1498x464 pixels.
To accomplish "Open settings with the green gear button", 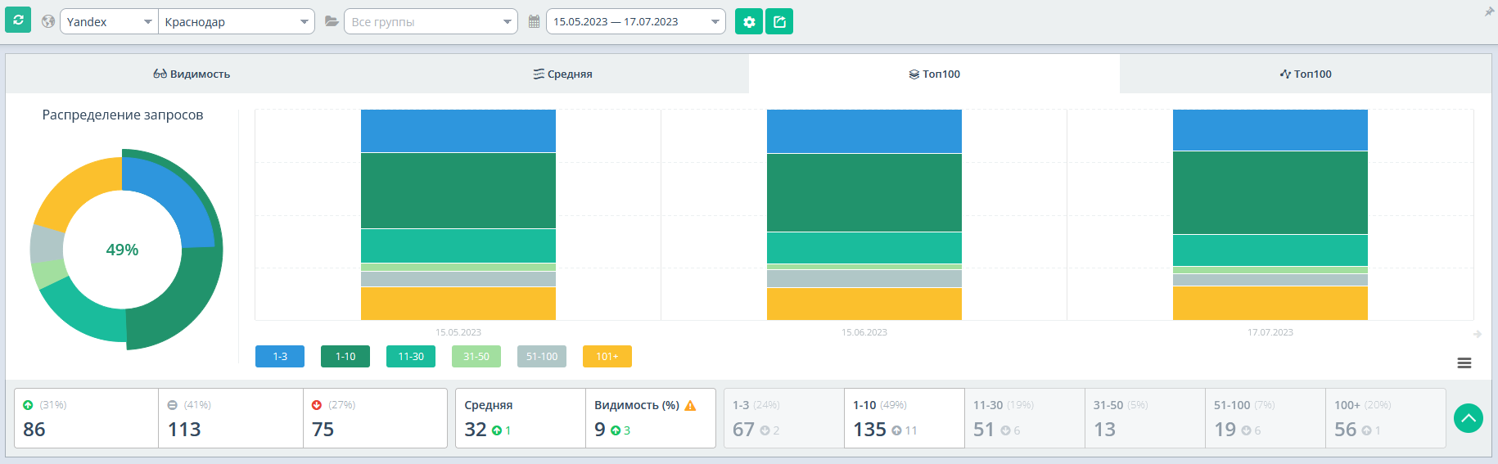I will 749,21.
